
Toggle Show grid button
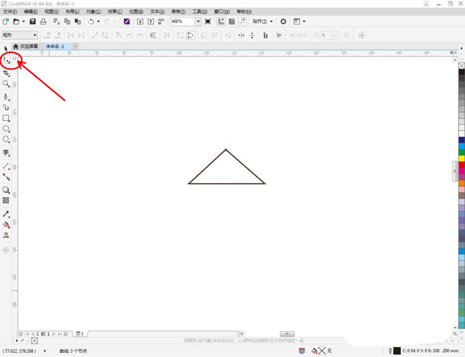click(232, 21)
